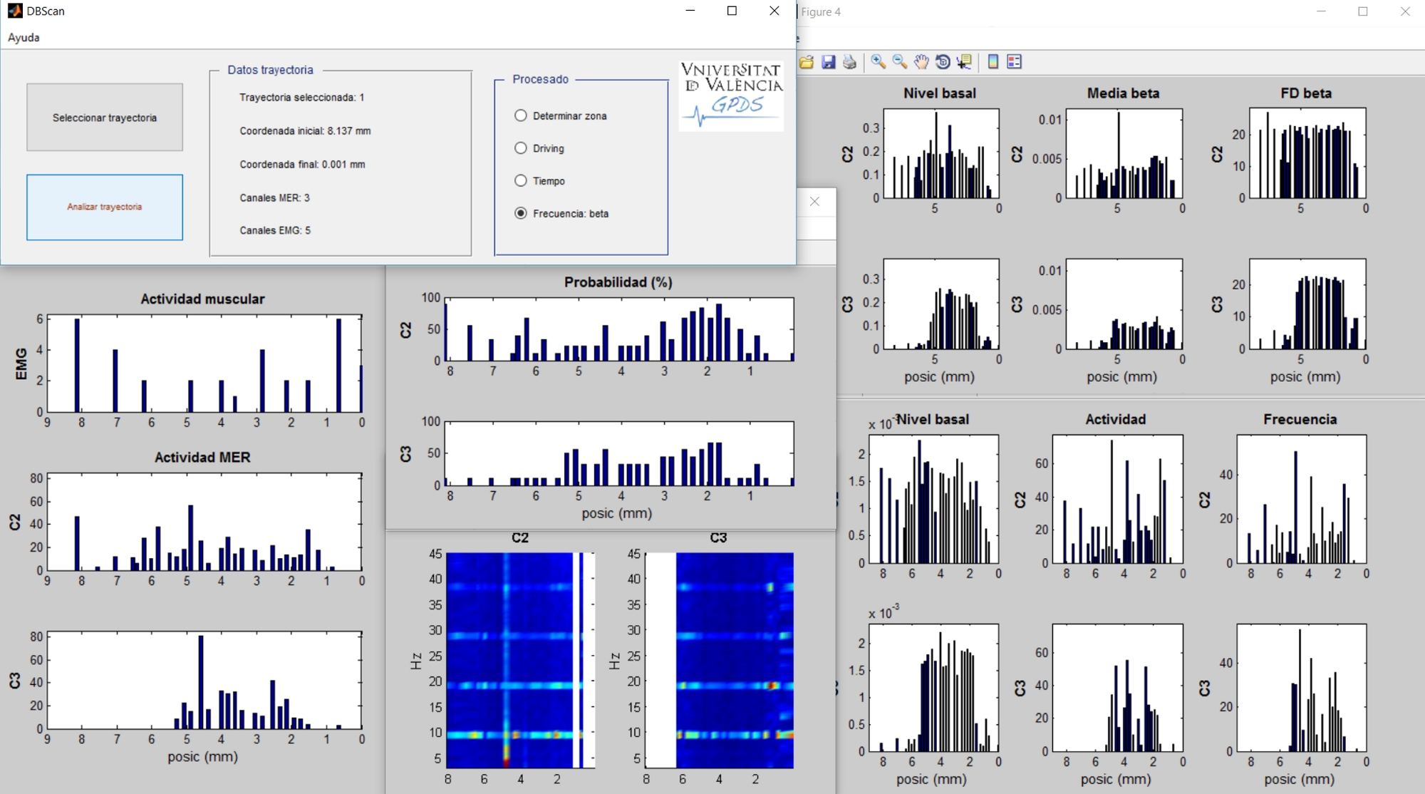This screenshot has width=1425, height=794.
Task: Click the Universitat de València GPDS logo
Action: pyautogui.click(x=732, y=96)
